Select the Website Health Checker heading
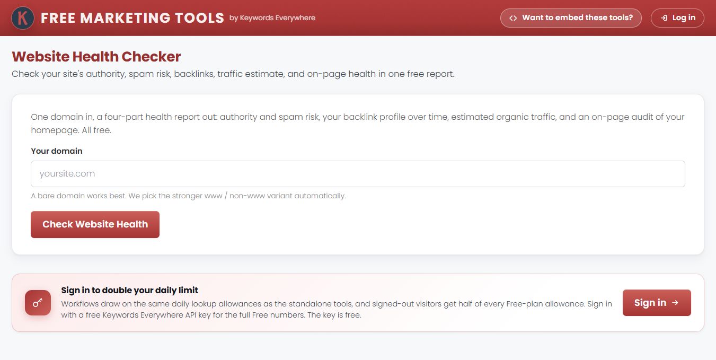Screen dimensions: 716x360 coord(96,57)
